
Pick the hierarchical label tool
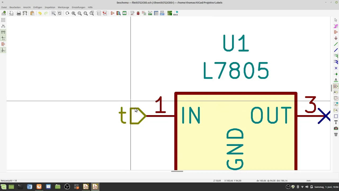336,92
